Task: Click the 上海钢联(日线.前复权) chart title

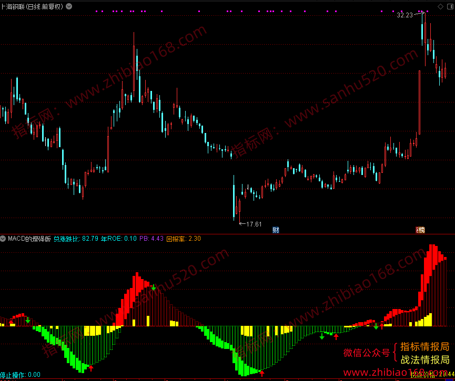Action: (32, 6)
